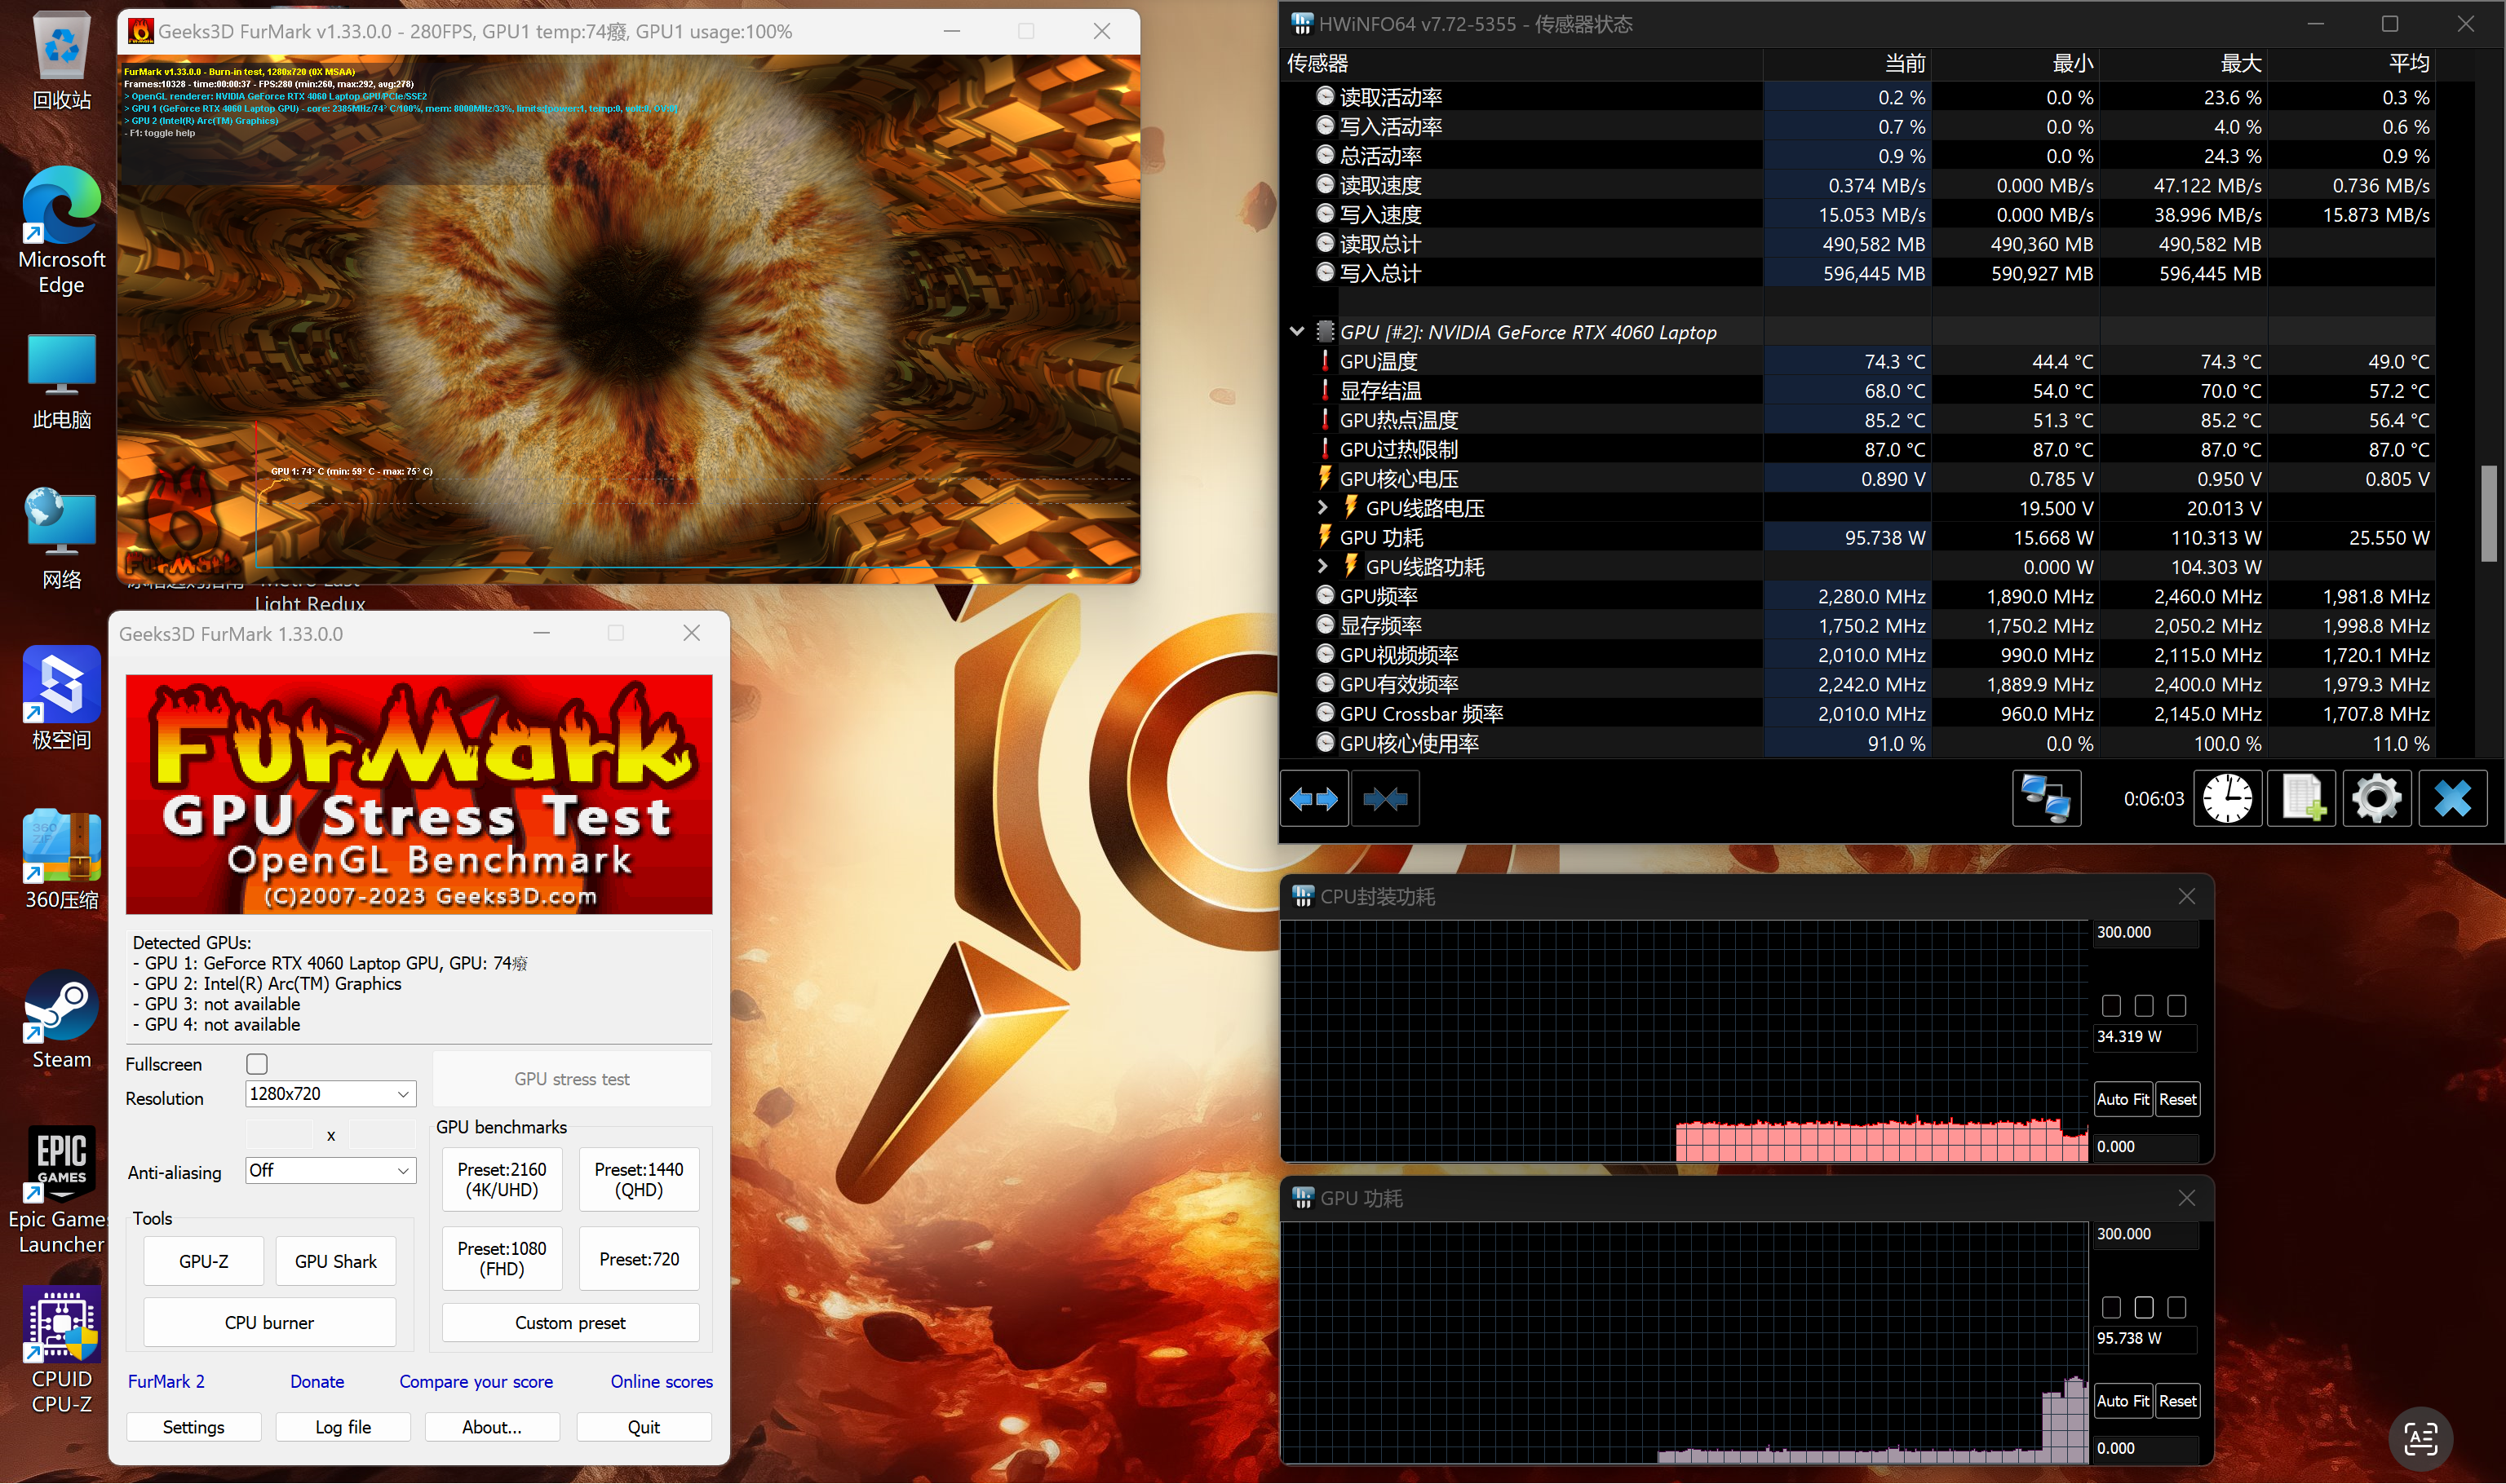Toggle the Fullscreen checkbox in FurMark
The image size is (2506, 1484).
(257, 1064)
